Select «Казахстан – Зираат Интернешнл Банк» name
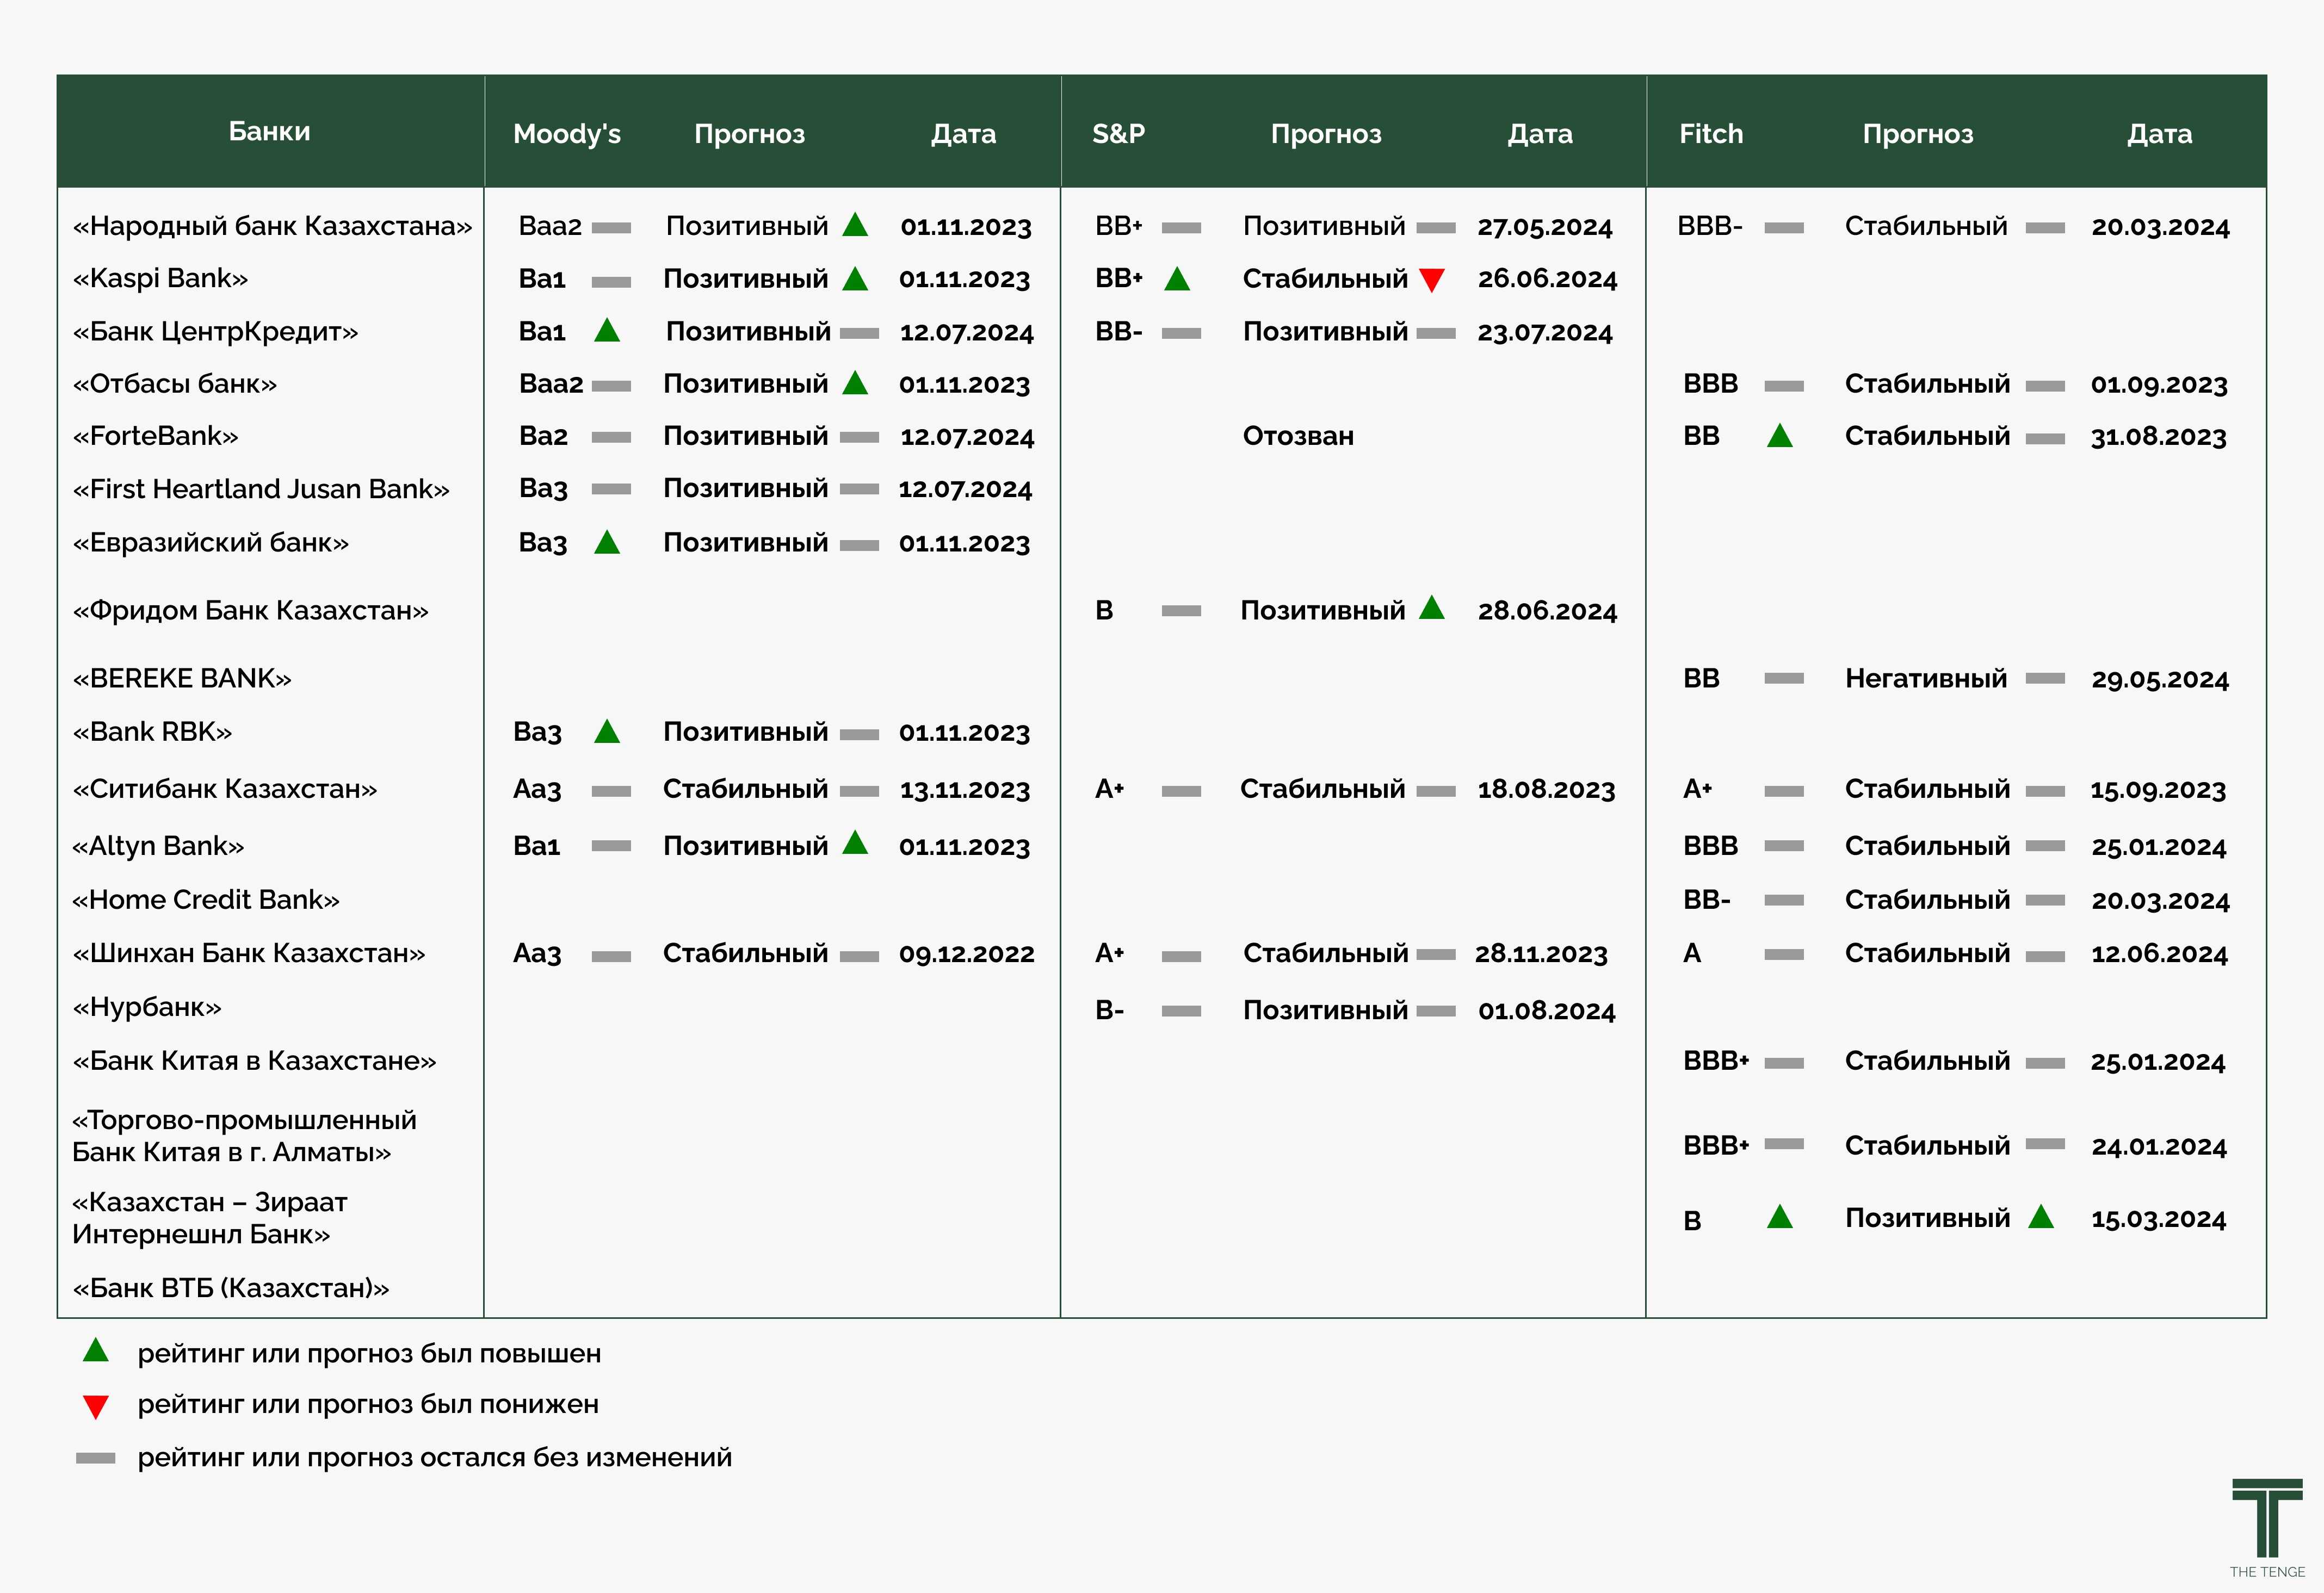The width and height of the screenshot is (2324, 1593). pos(210,1218)
